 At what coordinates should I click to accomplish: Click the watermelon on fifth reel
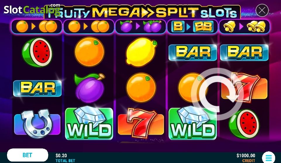click(x=244, y=124)
